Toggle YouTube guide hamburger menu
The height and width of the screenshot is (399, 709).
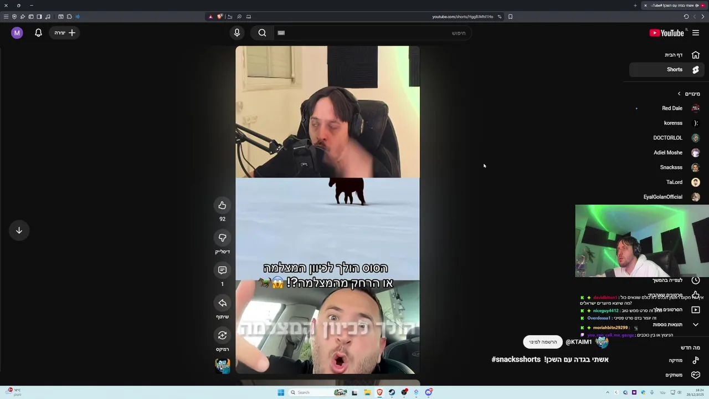[x=696, y=33]
